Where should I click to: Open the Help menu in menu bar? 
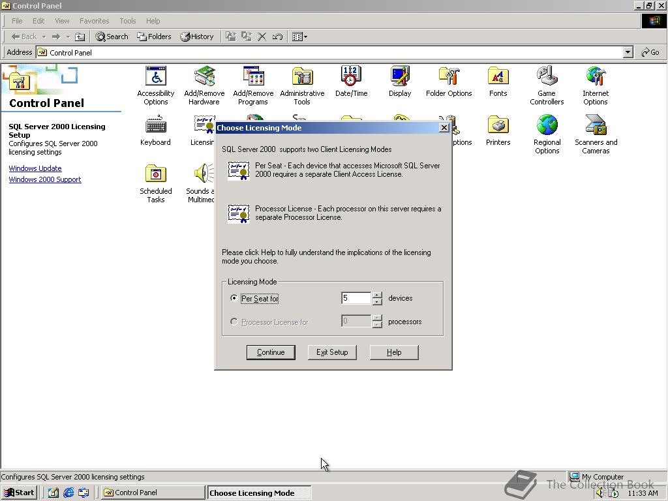click(x=153, y=21)
